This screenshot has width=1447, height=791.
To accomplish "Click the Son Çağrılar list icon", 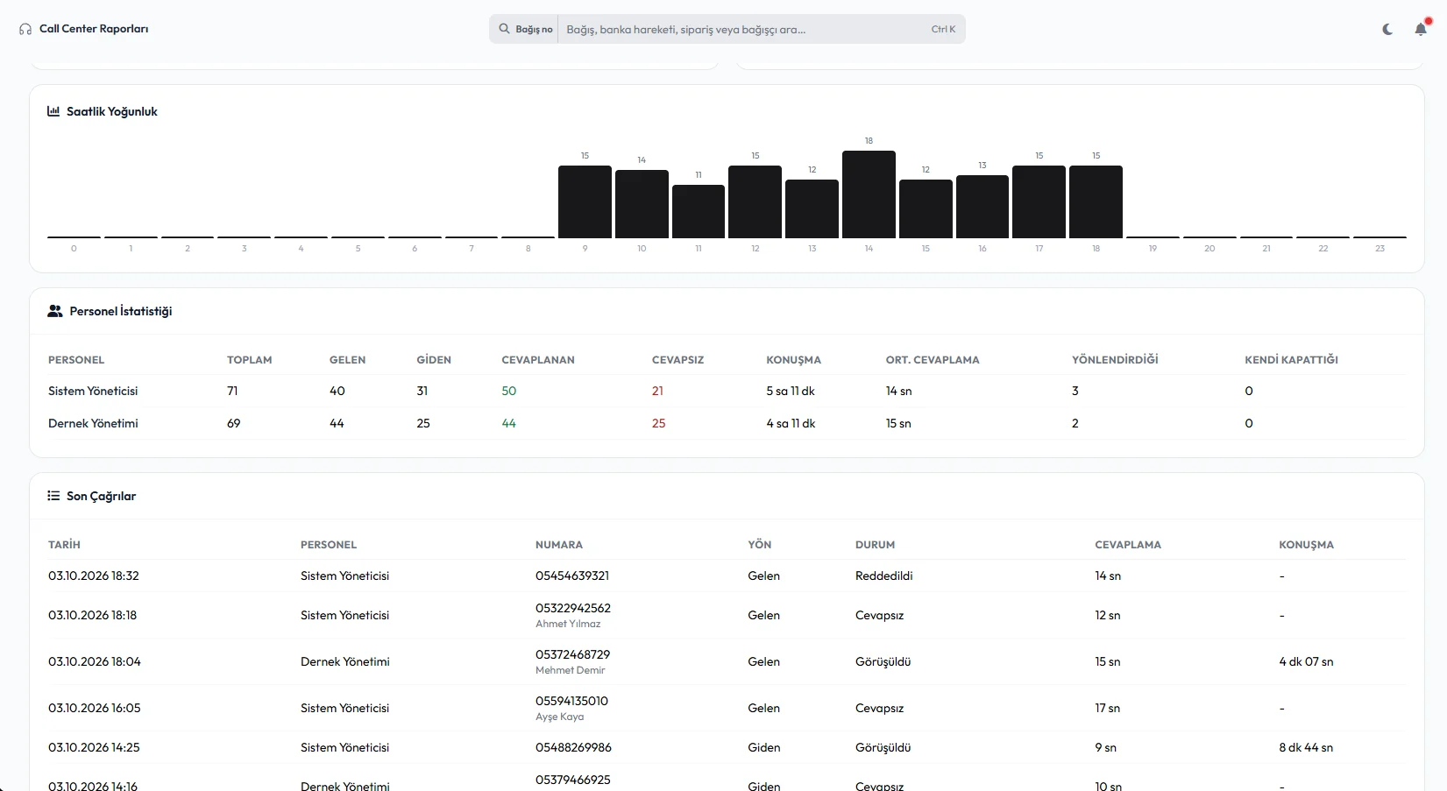I will tap(53, 496).
